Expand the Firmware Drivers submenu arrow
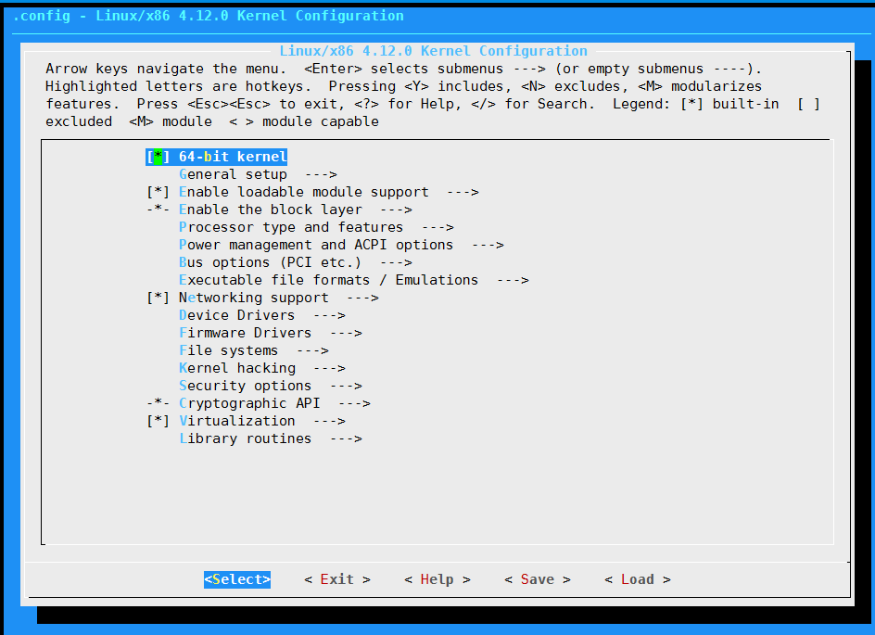This screenshot has width=875, height=635. pyautogui.click(x=346, y=333)
